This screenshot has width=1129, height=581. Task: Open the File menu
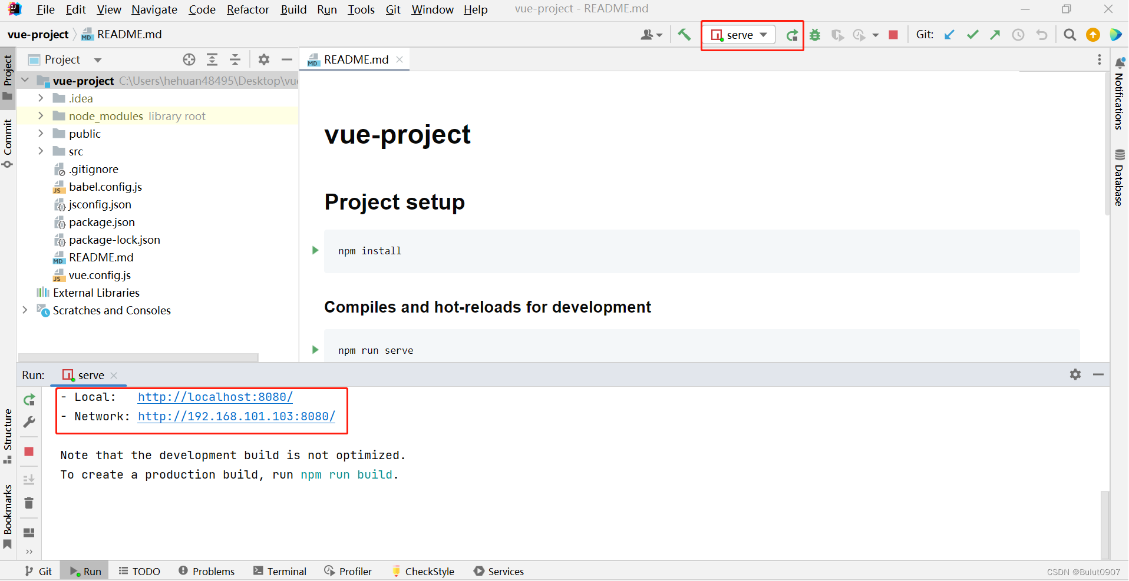tap(45, 9)
